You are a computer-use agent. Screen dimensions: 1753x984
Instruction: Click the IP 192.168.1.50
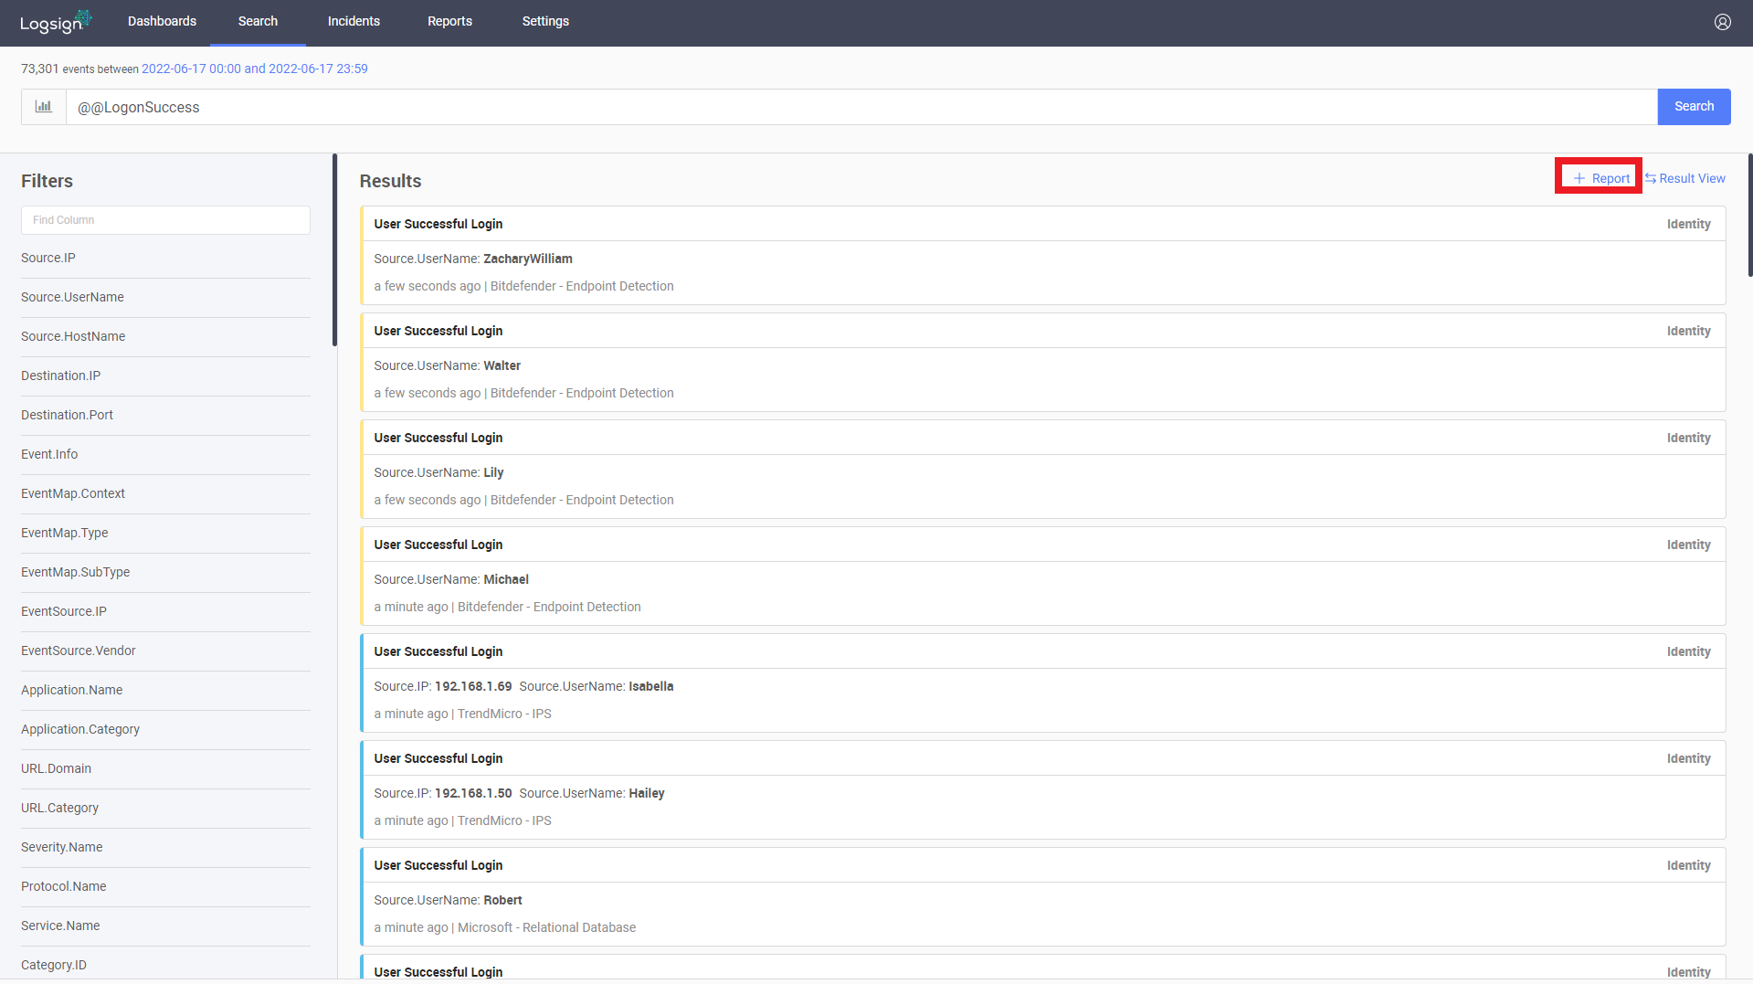pos(473,793)
